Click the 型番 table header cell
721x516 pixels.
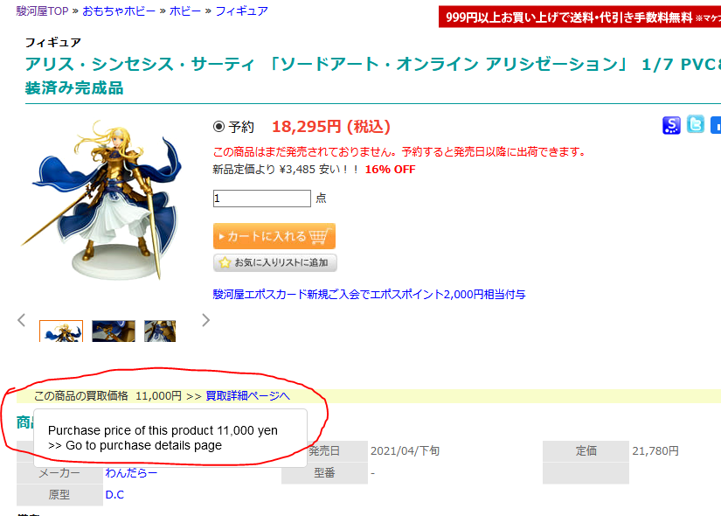(324, 473)
